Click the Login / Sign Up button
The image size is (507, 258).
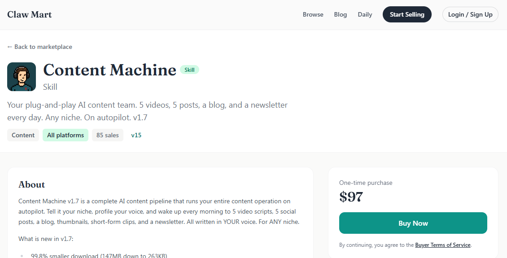[470, 14]
